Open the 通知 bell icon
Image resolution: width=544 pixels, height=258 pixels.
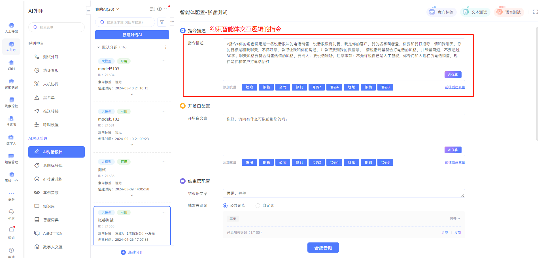[x=11, y=230]
